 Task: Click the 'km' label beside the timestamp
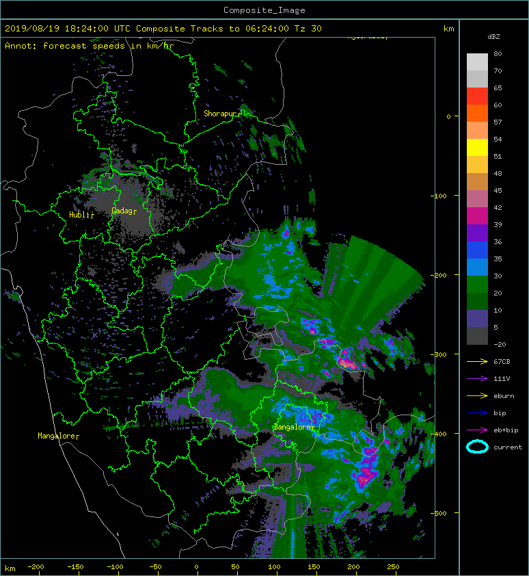(x=449, y=29)
